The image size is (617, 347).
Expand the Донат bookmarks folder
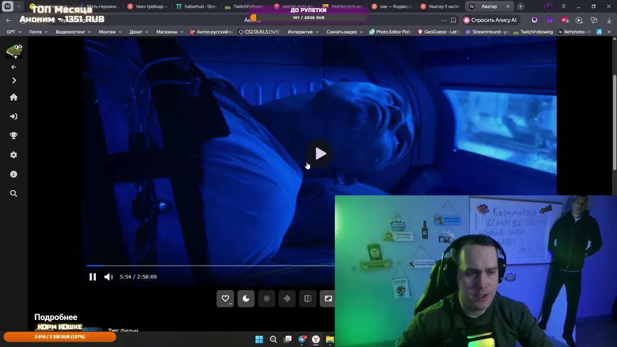click(139, 32)
